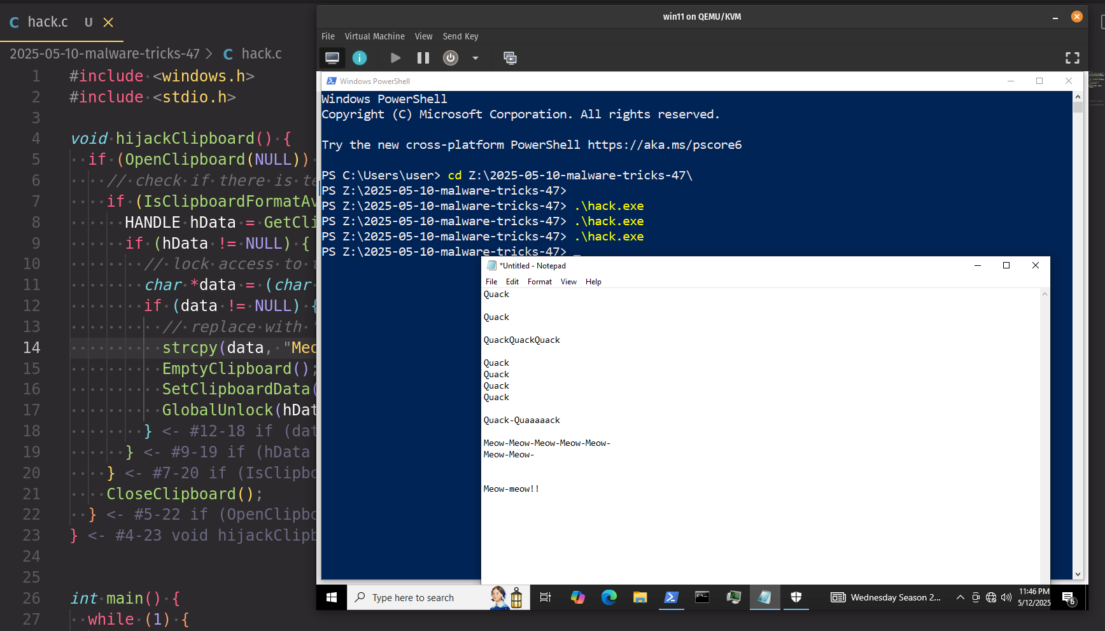Click the Run virtual machine play button

[x=395, y=58]
